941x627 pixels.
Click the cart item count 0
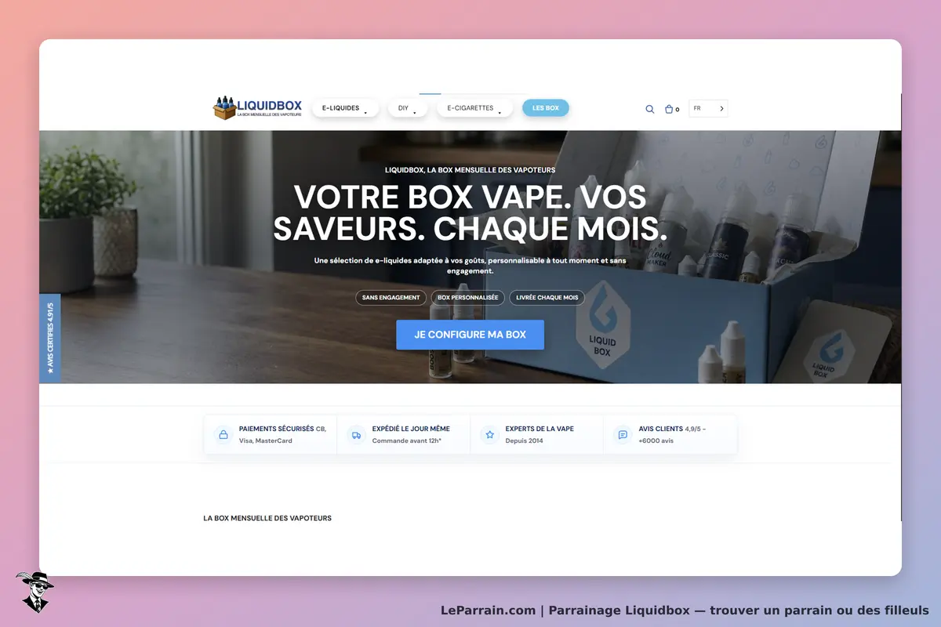(x=678, y=110)
